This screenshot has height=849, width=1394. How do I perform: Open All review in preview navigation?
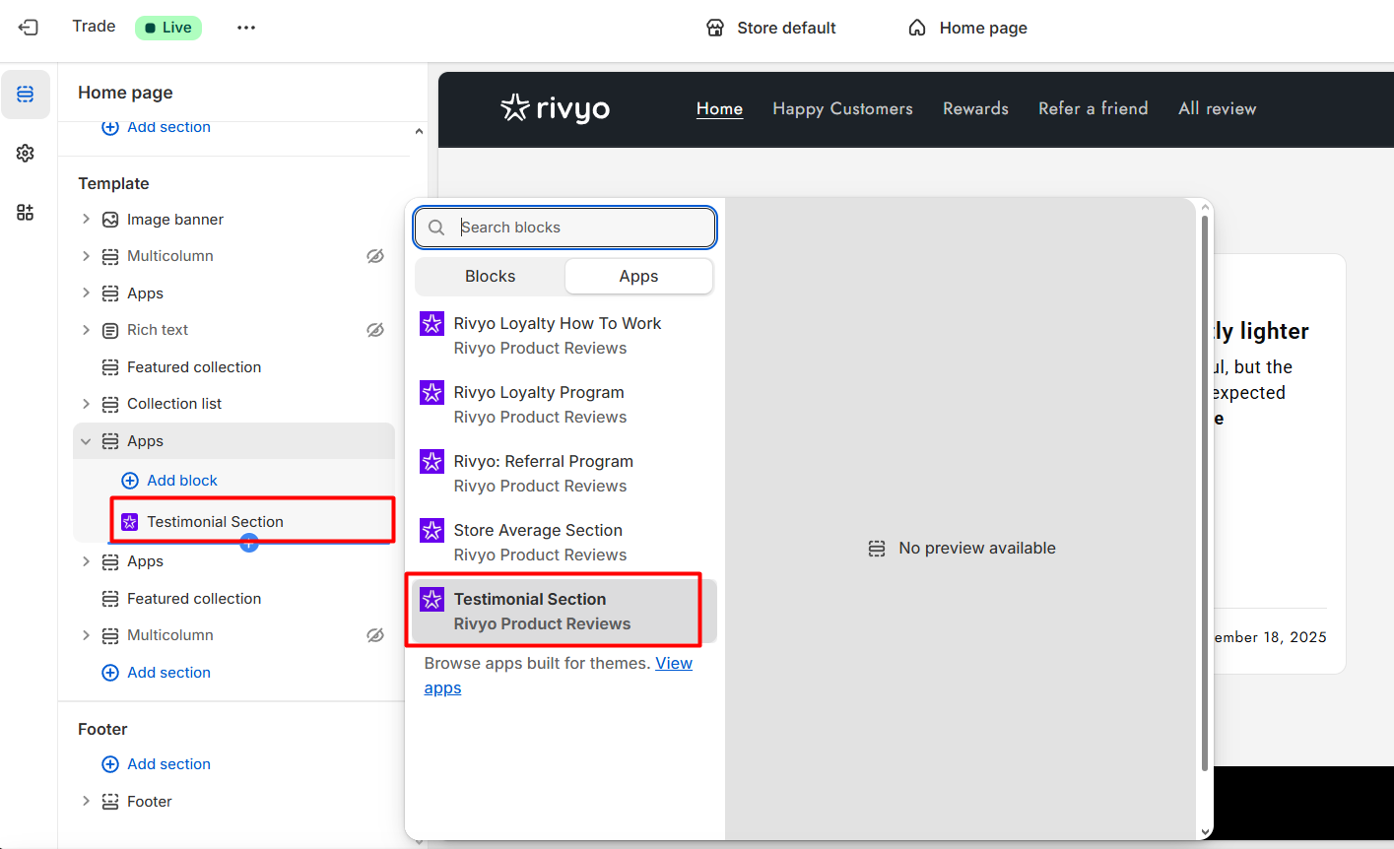coord(1218,109)
